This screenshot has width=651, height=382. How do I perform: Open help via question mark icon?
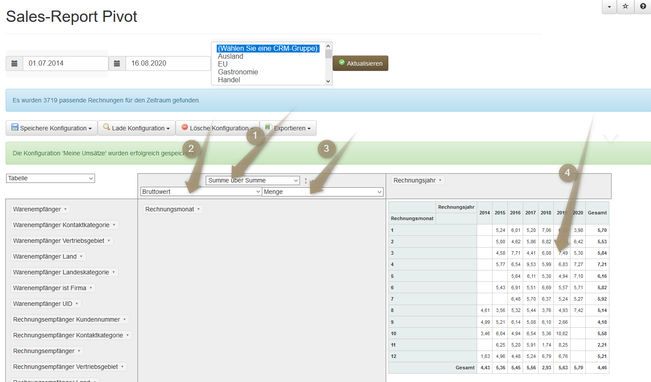click(643, 7)
